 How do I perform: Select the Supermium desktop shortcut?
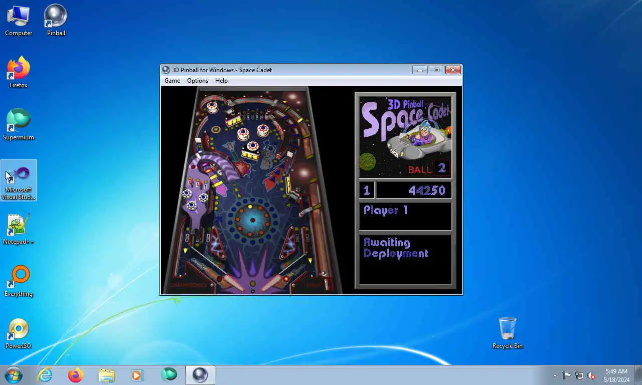coord(19,125)
